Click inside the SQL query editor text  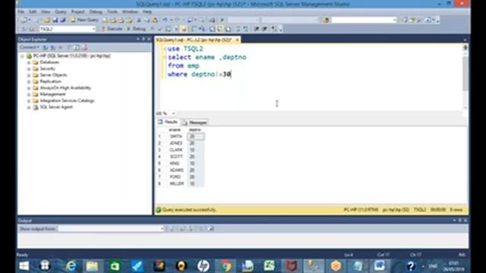(x=207, y=61)
